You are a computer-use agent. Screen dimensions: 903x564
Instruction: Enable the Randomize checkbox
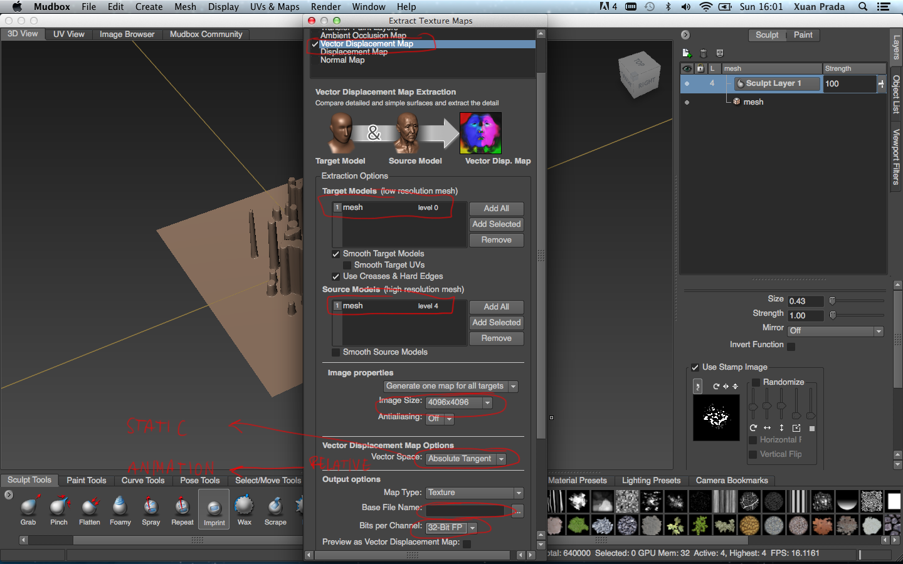tap(756, 382)
